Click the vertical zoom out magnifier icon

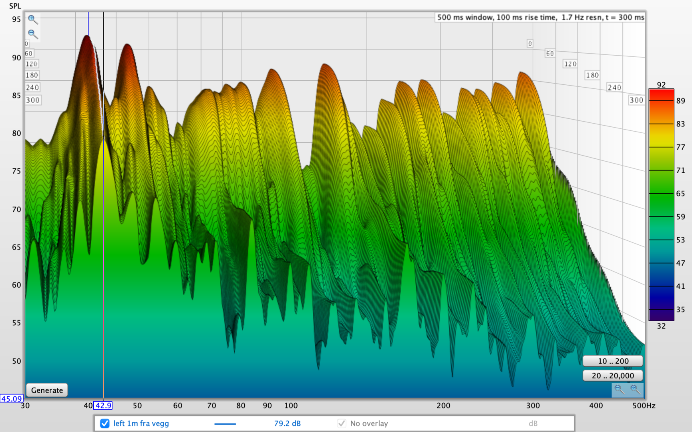tap(32, 34)
